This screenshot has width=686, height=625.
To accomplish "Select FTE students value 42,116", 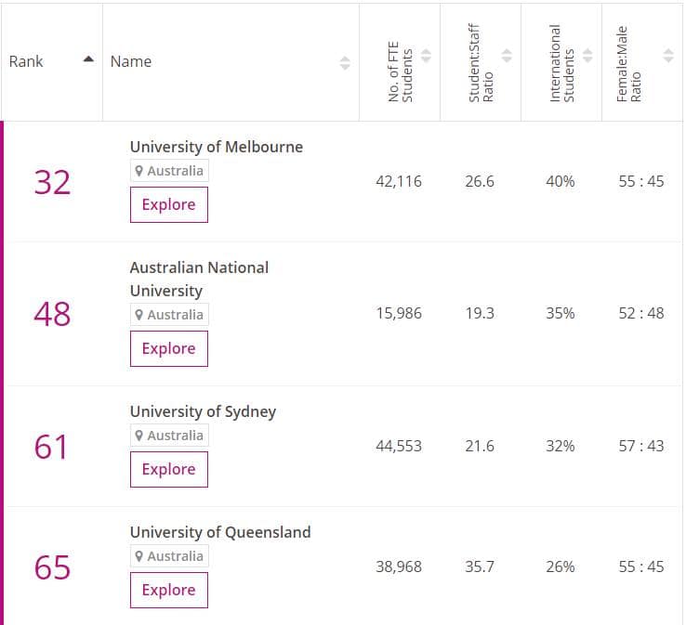I will tap(399, 181).
